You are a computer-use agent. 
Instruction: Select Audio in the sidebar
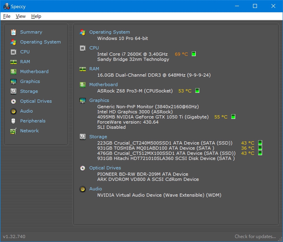(26, 111)
